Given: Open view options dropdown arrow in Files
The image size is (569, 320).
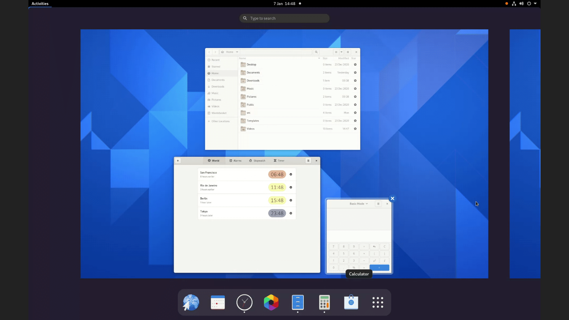Looking at the screenshot, I should pos(341,52).
